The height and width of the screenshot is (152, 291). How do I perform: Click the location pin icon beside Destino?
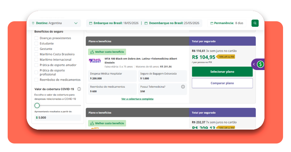[x=33, y=23]
